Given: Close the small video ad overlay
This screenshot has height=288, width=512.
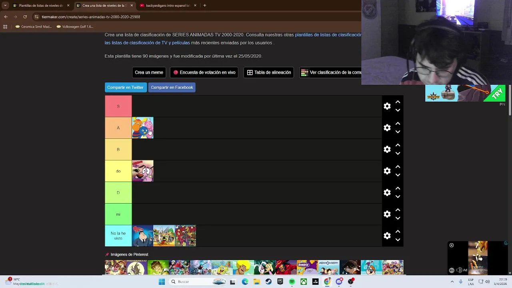Looking at the screenshot, I should [x=452, y=245].
